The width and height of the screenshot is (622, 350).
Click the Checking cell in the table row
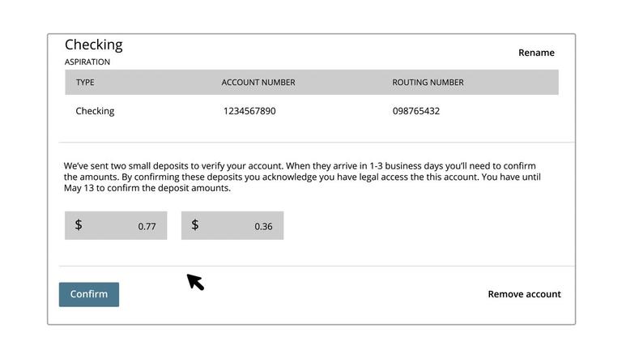click(95, 111)
